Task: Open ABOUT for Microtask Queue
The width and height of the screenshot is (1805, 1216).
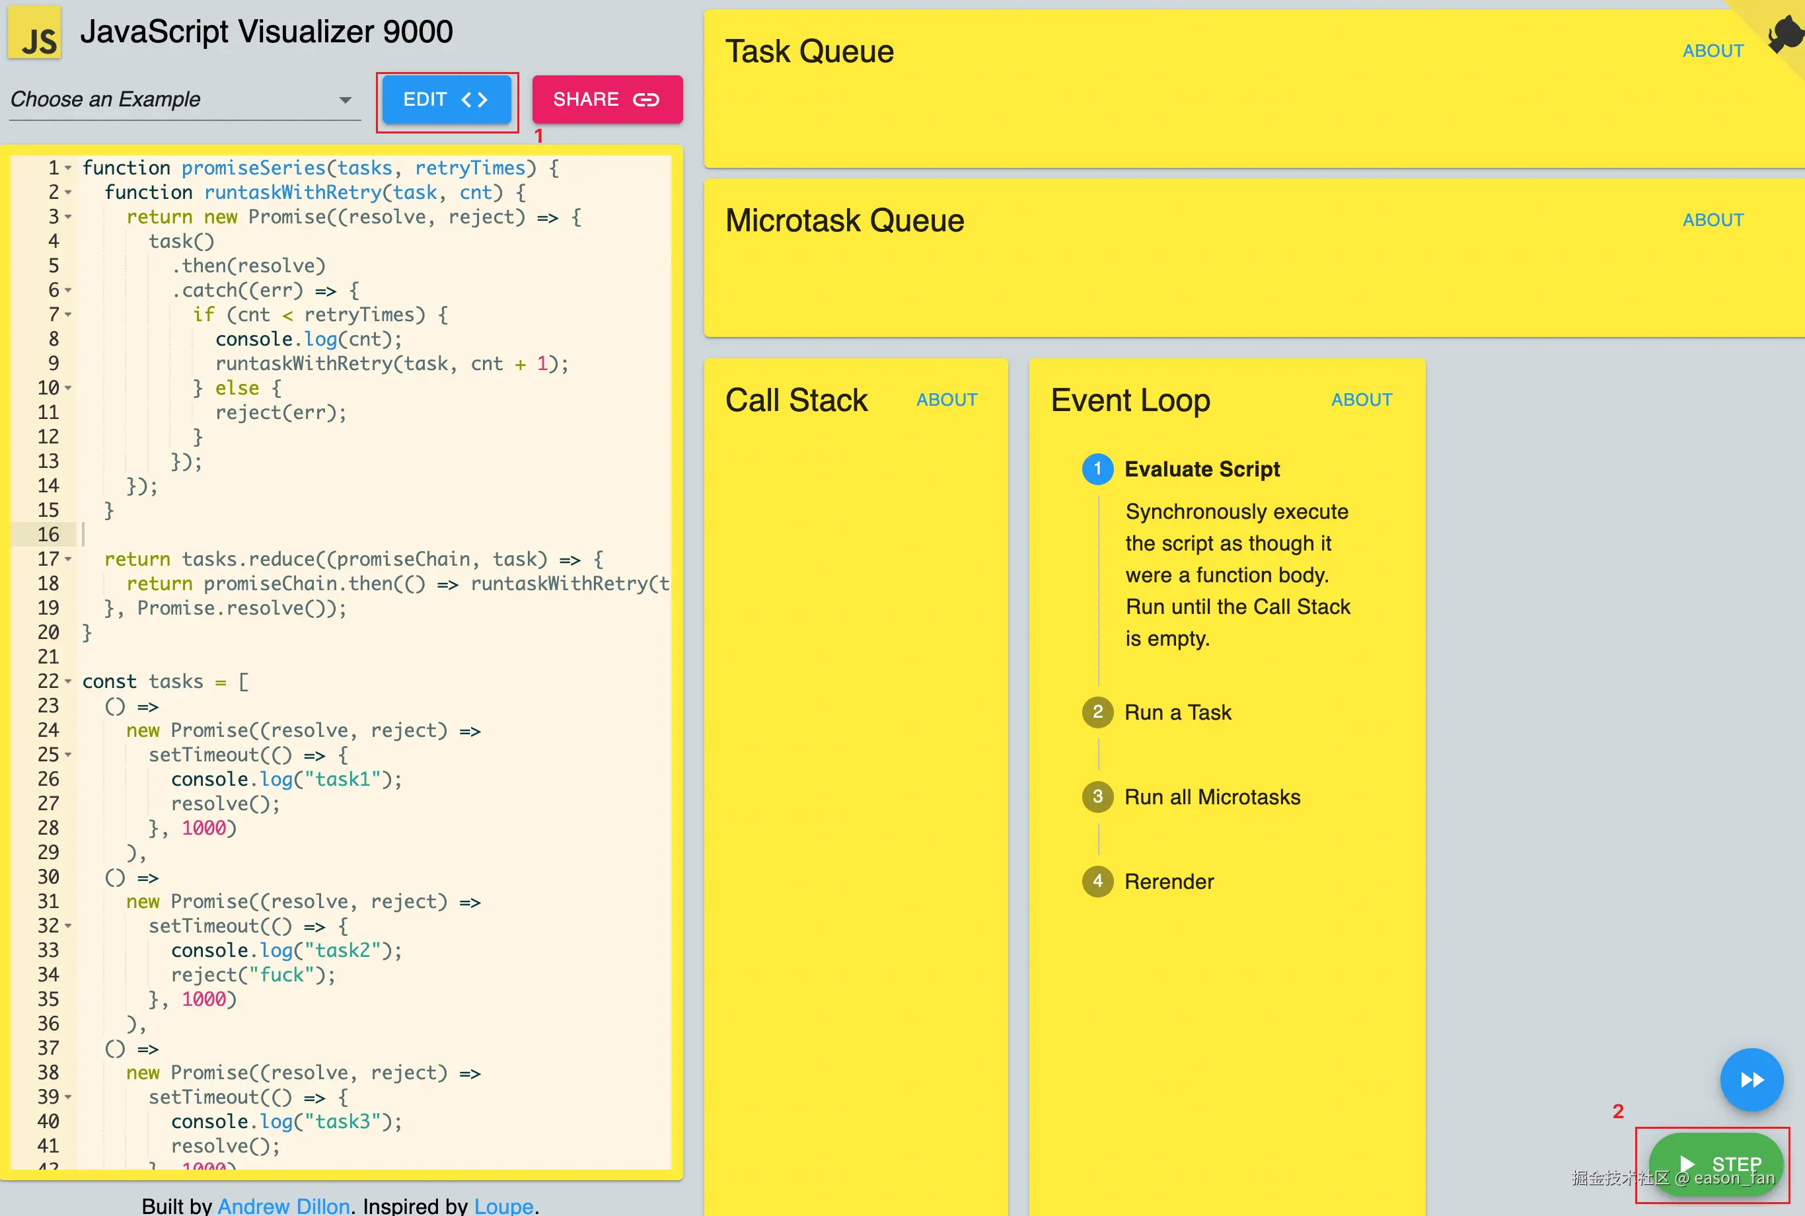Action: click(x=1712, y=220)
